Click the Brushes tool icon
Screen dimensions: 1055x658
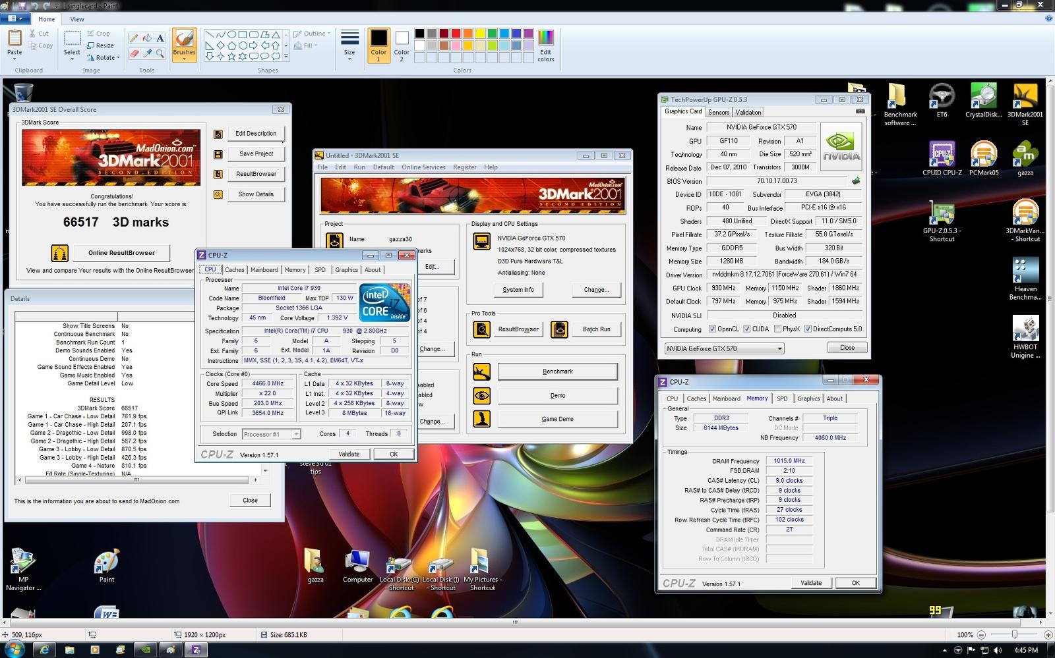(184, 38)
